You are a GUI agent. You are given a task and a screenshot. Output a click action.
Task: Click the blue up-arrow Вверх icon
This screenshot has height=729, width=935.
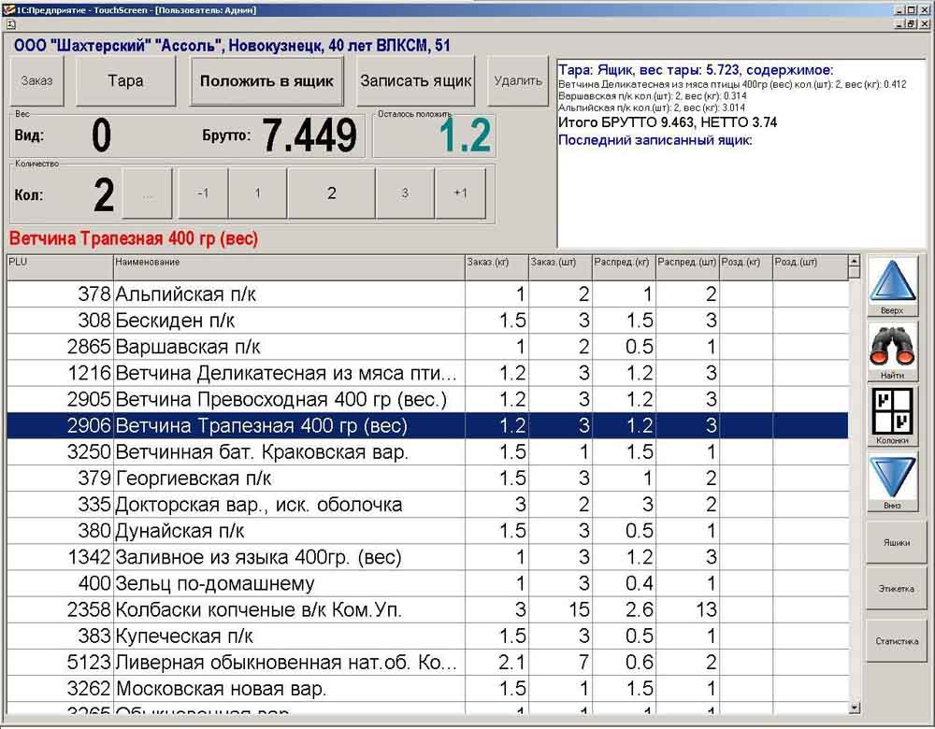point(893,281)
